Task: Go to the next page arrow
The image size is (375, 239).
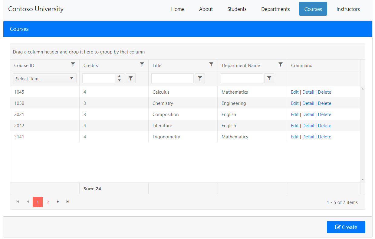Action: (58, 202)
